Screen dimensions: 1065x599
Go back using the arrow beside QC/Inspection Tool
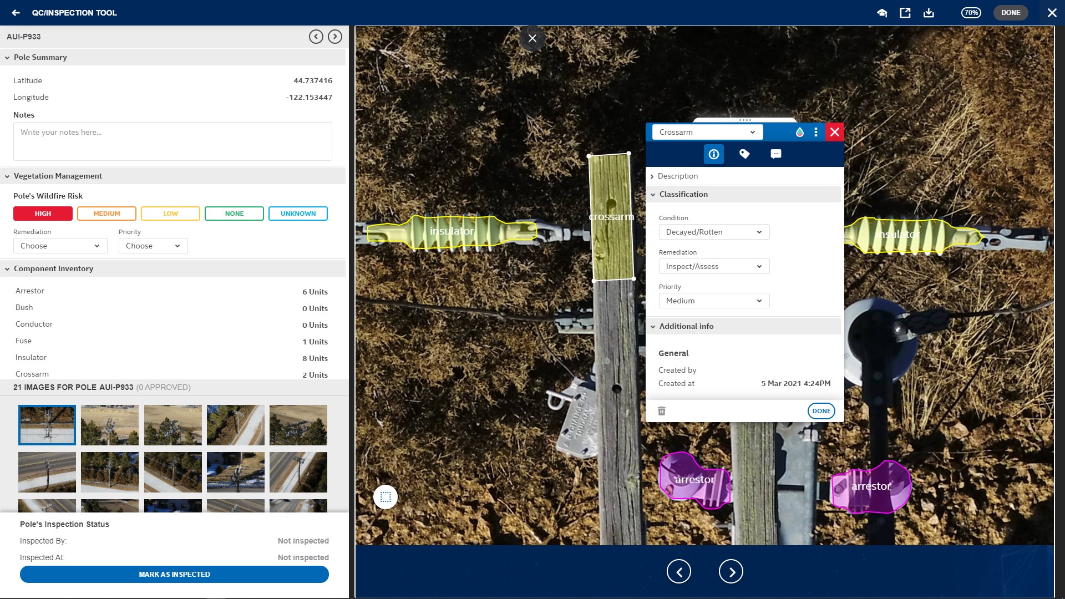15,12
